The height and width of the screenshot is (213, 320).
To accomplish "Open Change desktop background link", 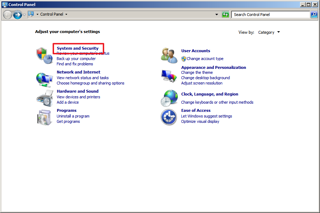I will (205, 78).
